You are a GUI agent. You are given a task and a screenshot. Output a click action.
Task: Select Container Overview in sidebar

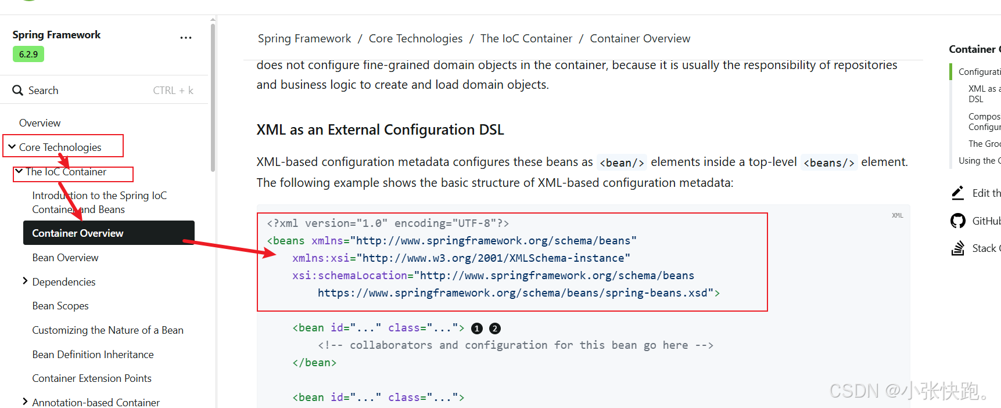109,233
